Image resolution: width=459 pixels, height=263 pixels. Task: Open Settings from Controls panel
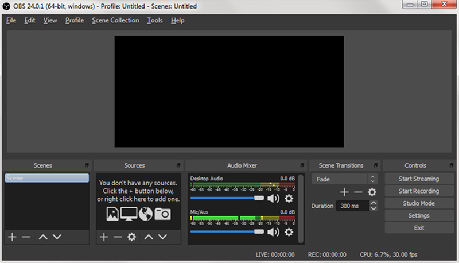pos(419,215)
